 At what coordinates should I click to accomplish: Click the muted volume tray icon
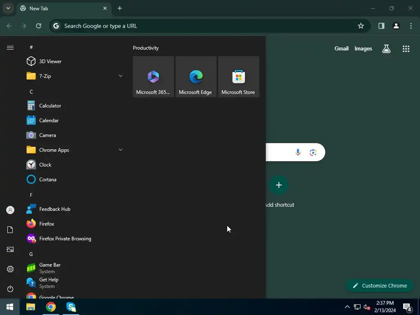(367, 307)
